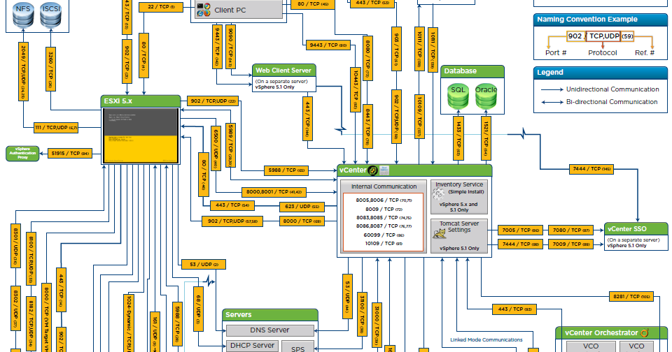Viewport: 672px width, 352px height.
Task: Click the 1433 / TCP vertical label
Action: click(x=458, y=138)
